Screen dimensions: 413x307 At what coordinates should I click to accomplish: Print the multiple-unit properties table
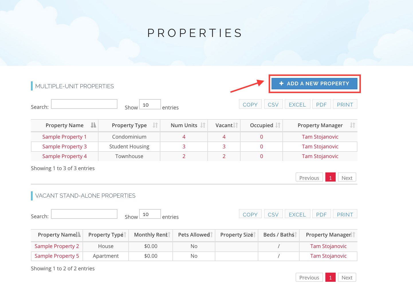click(345, 104)
